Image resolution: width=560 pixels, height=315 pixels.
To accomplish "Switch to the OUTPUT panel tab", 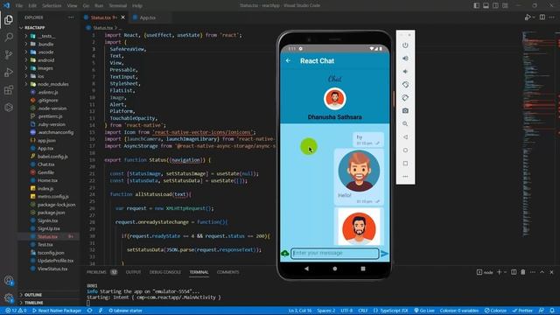I will click(x=133, y=272).
